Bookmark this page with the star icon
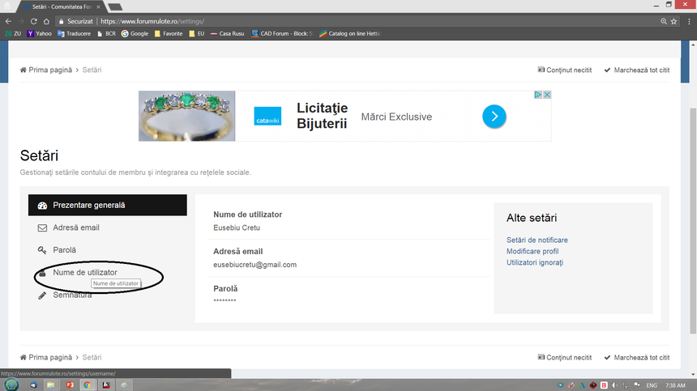 pyautogui.click(x=673, y=21)
